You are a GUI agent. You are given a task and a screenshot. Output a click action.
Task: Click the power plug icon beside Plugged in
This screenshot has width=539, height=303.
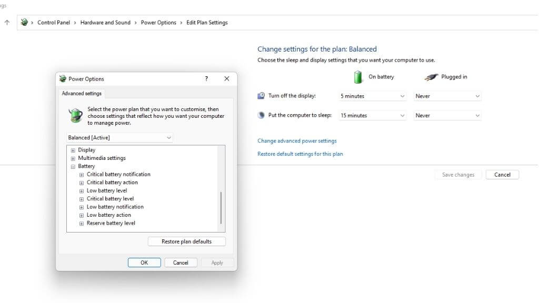point(431,77)
